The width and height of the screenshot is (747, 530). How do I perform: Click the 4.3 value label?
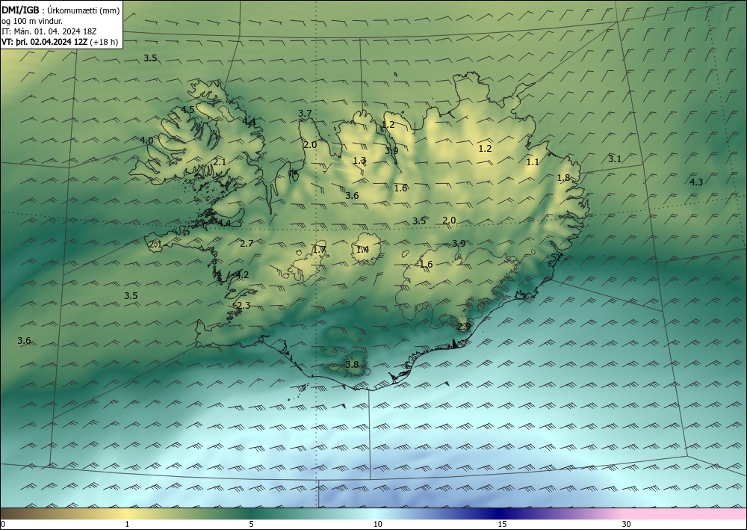tap(696, 182)
